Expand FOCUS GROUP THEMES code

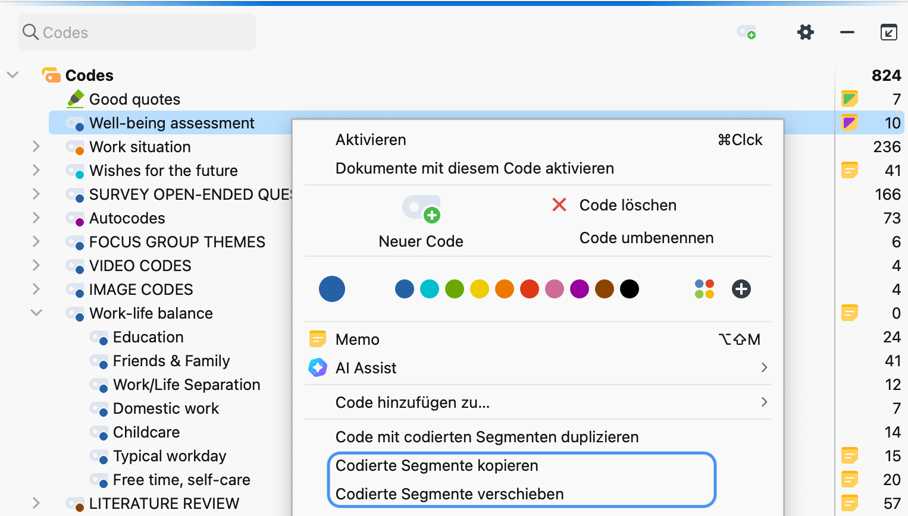(x=36, y=241)
